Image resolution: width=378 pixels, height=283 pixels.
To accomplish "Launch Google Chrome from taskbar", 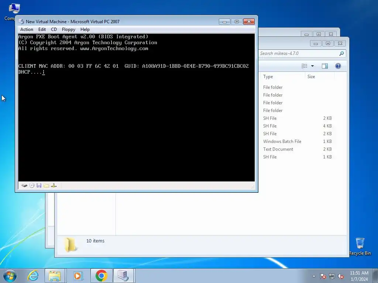I will tap(101, 276).
